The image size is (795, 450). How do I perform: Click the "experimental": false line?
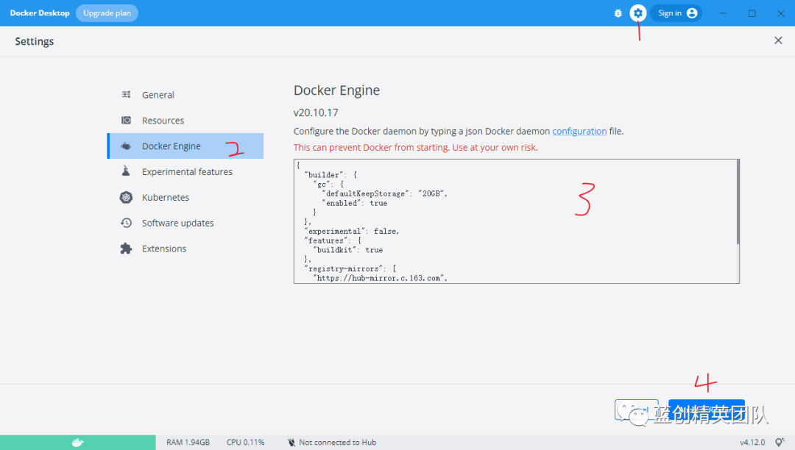coord(351,232)
